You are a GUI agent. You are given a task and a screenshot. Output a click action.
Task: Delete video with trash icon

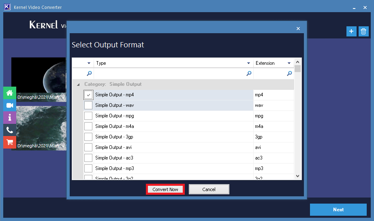point(363,31)
